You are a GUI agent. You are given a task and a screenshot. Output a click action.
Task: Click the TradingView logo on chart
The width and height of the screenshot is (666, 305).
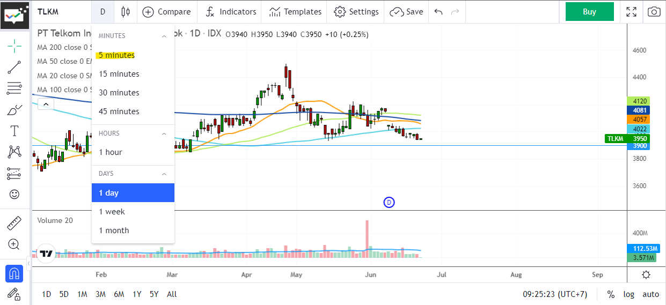point(46,254)
